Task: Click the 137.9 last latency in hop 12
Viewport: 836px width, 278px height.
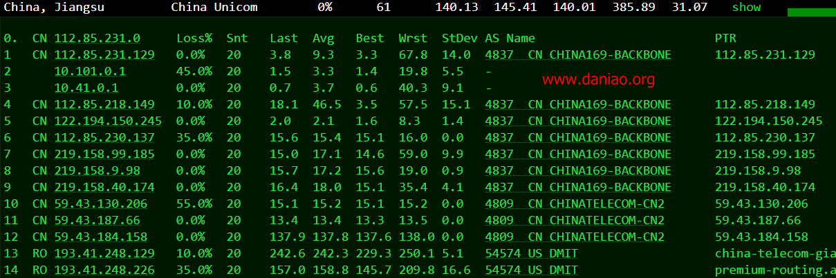Action: 287,237
